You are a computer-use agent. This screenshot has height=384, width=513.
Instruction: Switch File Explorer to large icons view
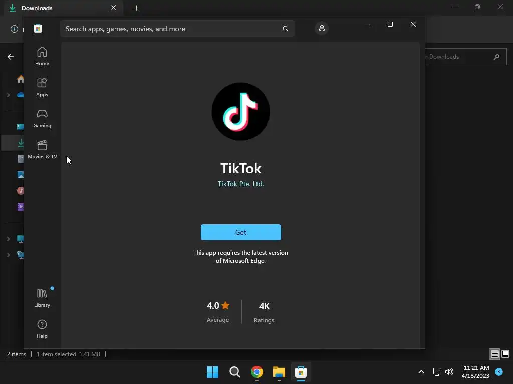point(505,354)
